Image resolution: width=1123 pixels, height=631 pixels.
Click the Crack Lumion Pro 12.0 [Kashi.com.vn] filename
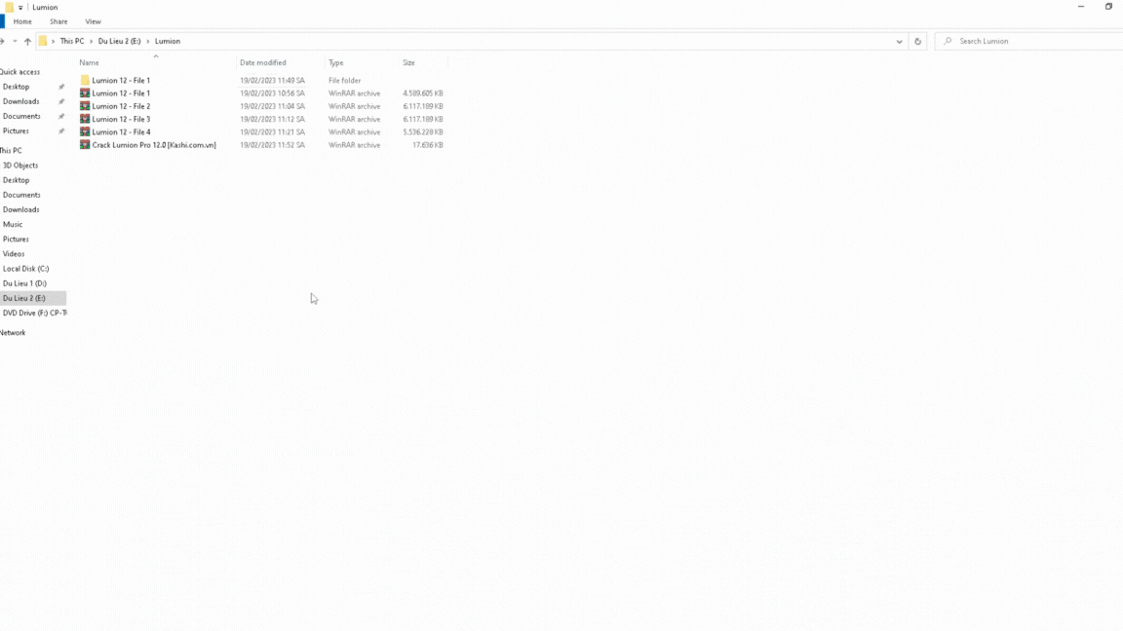(x=154, y=144)
